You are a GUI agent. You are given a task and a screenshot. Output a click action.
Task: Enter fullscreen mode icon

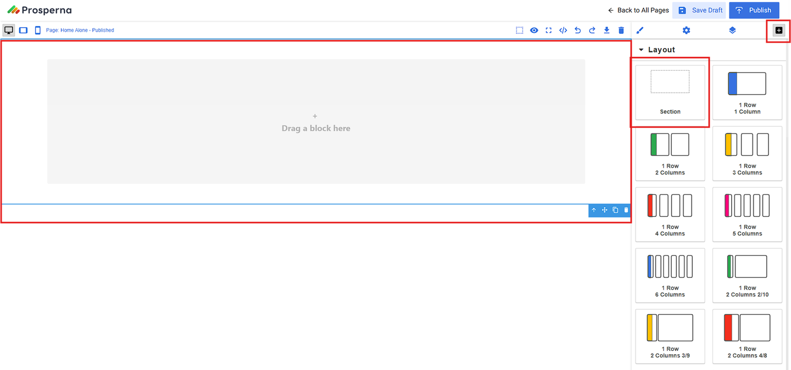[x=549, y=31]
